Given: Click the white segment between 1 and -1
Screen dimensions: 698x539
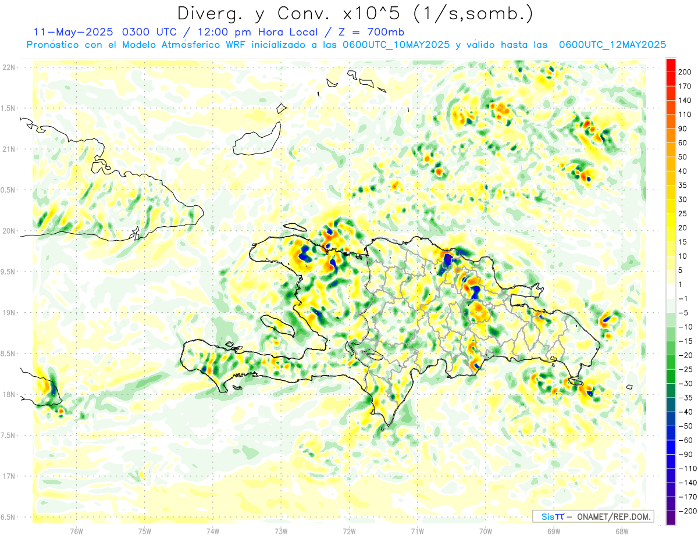Looking at the screenshot, I should (x=671, y=292).
